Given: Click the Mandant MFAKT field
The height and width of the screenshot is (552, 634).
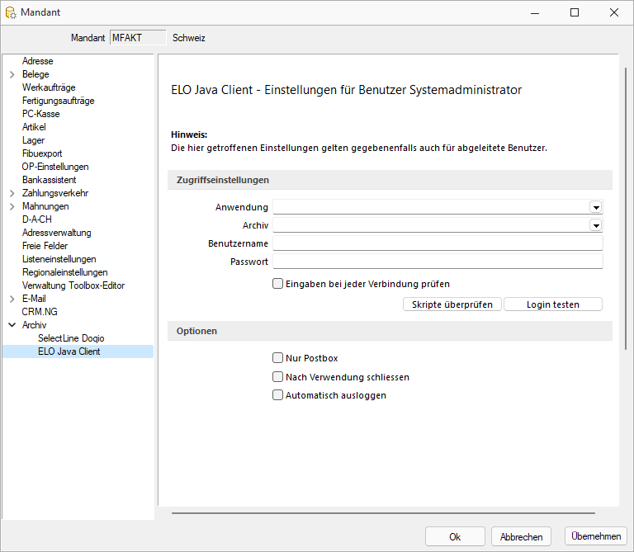Looking at the screenshot, I should (138, 38).
